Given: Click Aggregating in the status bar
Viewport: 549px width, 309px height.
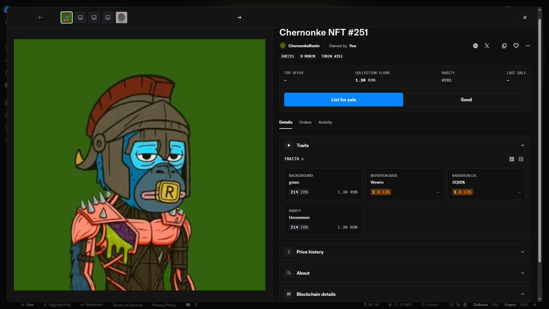Looking at the screenshot, I should point(57,304).
